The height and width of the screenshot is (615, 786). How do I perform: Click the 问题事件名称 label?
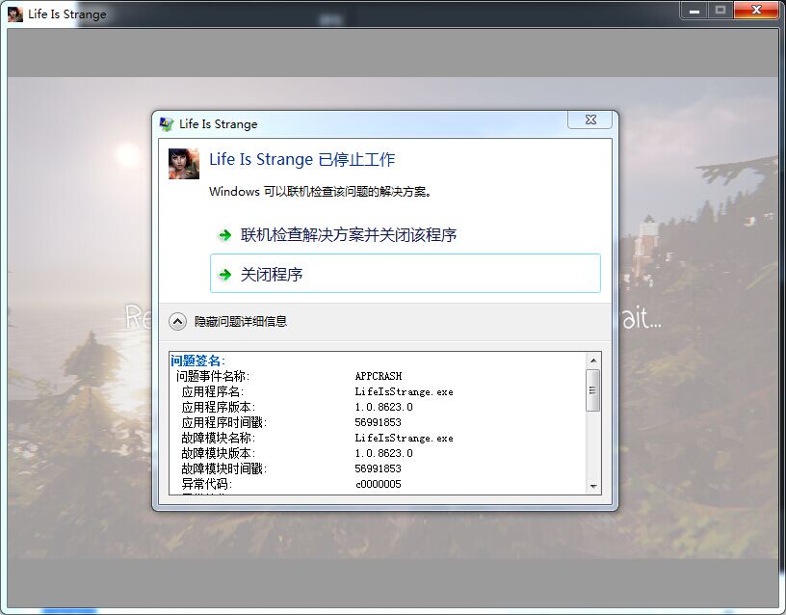click(x=213, y=376)
